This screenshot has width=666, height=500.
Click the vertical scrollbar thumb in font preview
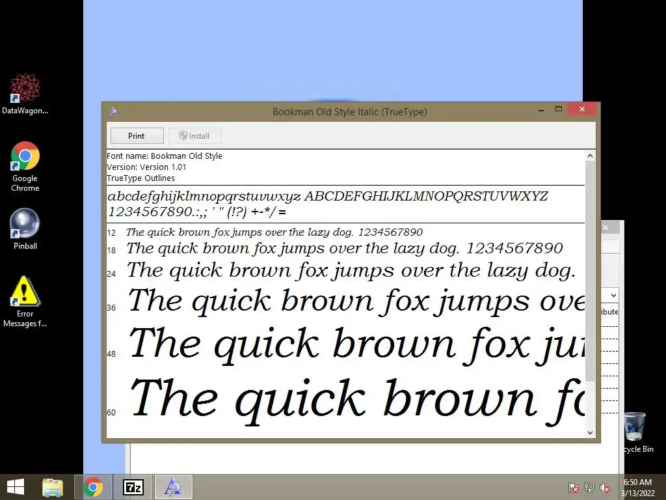point(590,271)
